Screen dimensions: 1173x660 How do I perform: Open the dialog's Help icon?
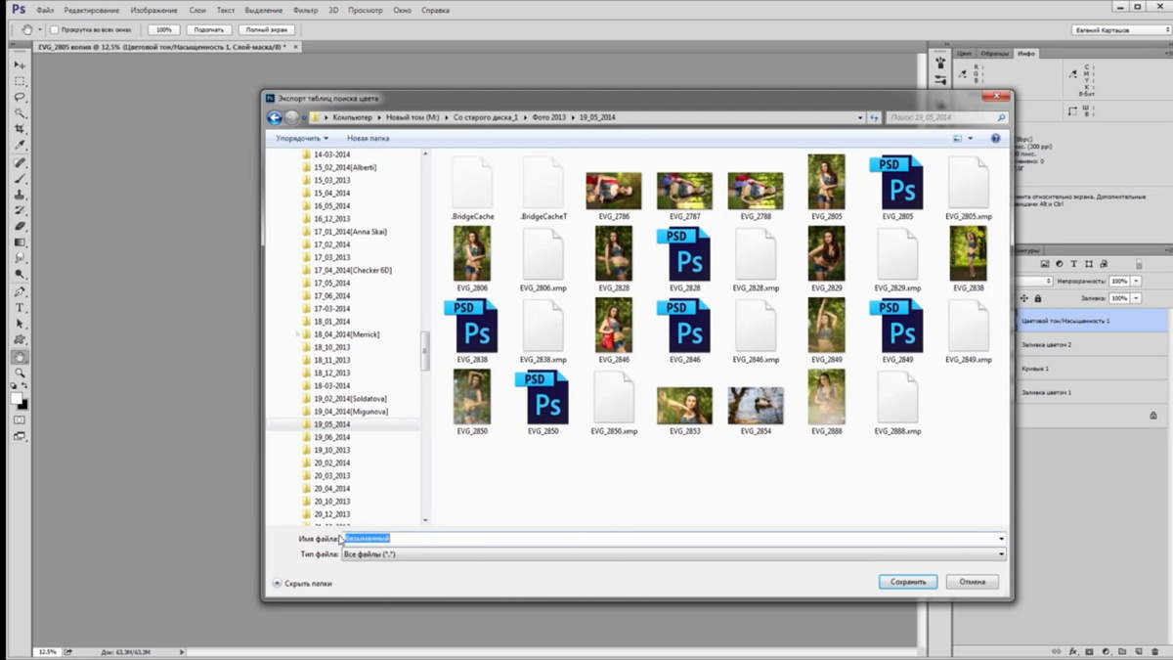pyautogui.click(x=996, y=139)
